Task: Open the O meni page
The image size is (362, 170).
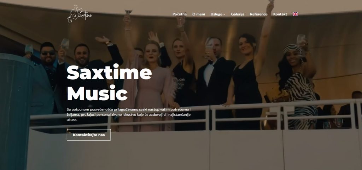Action: (199, 14)
